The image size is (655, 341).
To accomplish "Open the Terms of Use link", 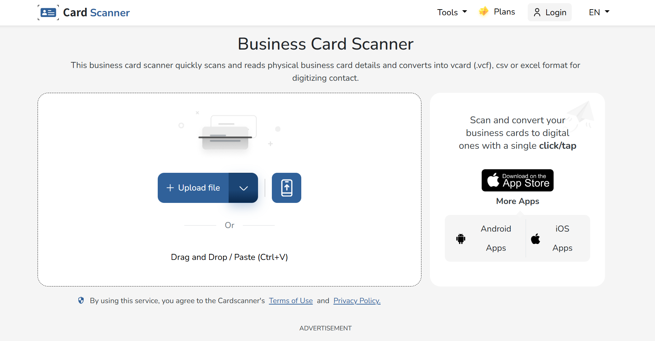I will point(291,300).
